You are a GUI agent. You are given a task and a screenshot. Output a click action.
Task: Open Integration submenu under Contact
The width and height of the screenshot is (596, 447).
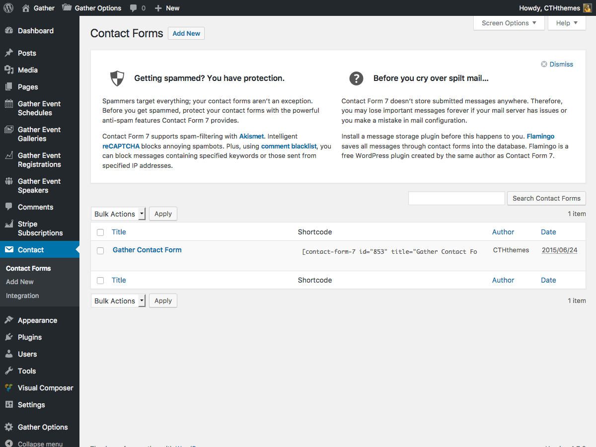22,296
